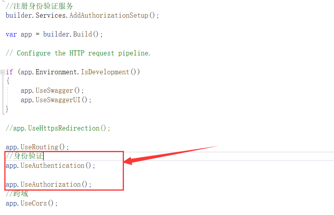Click the builder.Services.AddAuthorizationSetup() line

(82, 15)
